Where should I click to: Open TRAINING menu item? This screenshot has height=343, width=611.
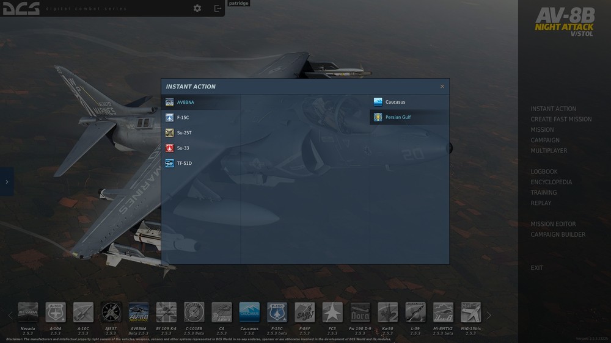543,193
